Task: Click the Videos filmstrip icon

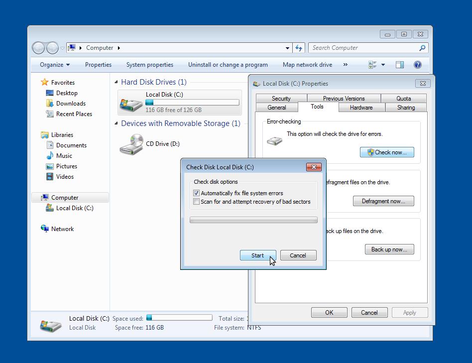Action: (x=50, y=176)
